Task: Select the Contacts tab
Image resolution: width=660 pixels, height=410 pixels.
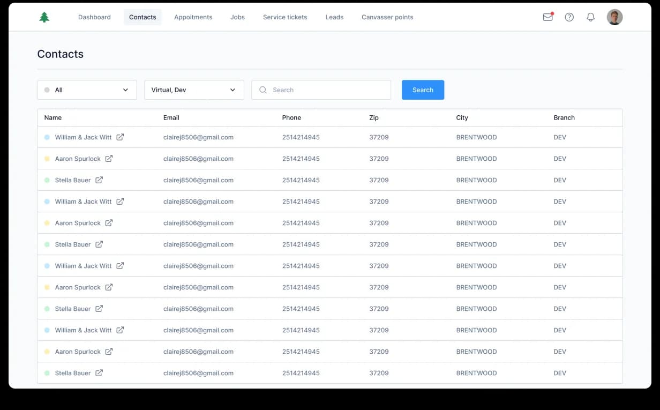Action: pyautogui.click(x=142, y=17)
